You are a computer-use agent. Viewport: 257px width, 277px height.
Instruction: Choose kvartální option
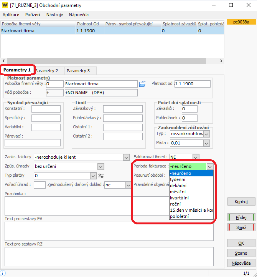(191, 198)
